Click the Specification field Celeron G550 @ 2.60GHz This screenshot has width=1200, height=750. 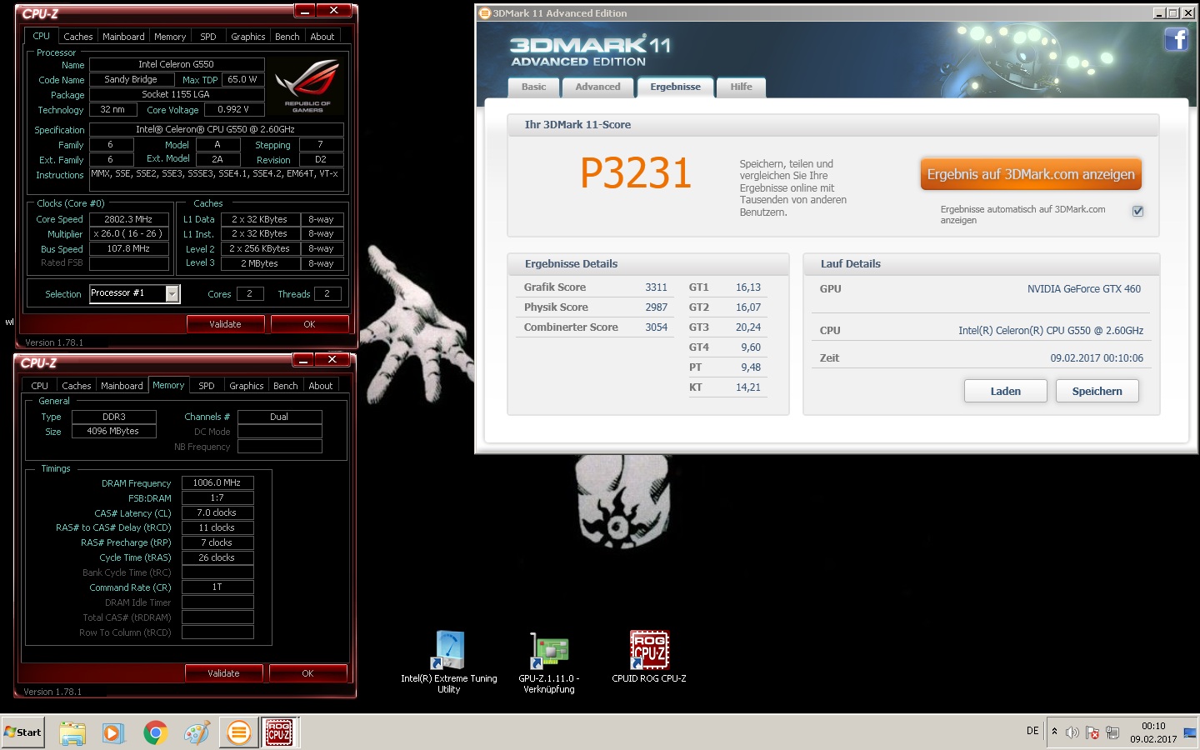[216, 129]
